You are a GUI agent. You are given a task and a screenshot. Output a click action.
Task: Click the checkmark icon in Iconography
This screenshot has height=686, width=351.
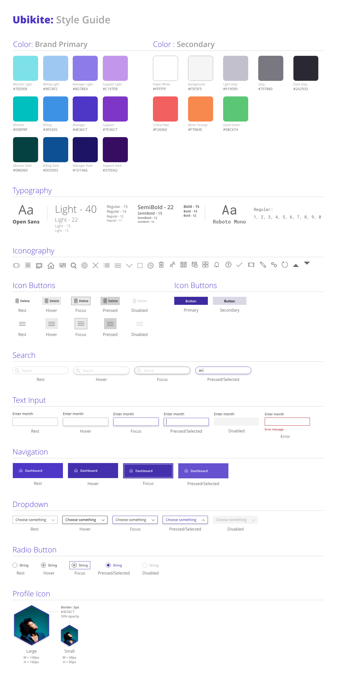pyautogui.click(x=239, y=264)
